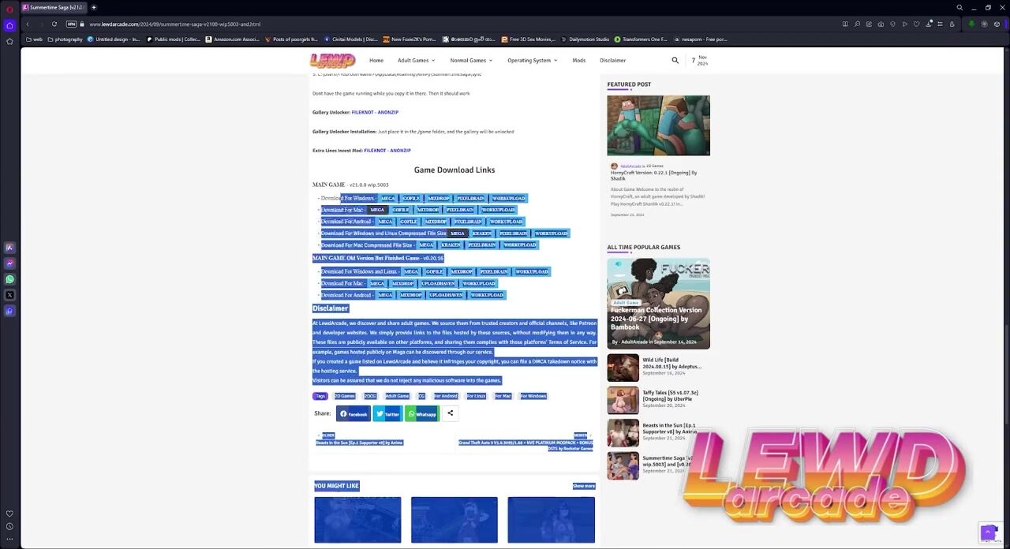Click the more-share options icon
The width and height of the screenshot is (1010, 549).
[x=450, y=413]
